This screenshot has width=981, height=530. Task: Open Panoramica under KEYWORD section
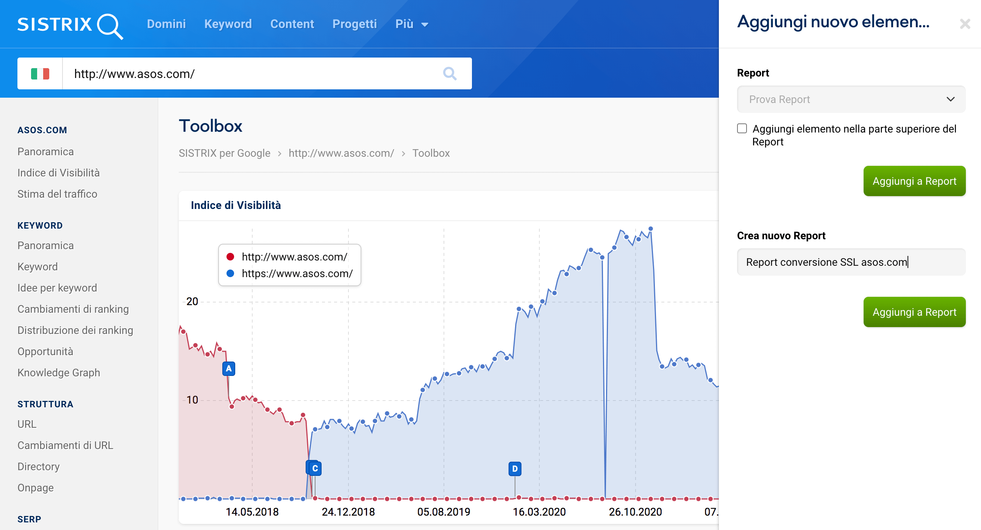(x=46, y=246)
